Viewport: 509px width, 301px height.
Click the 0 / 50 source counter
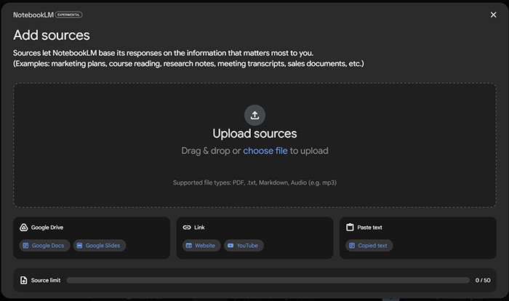pyautogui.click(x=483, y=280)
